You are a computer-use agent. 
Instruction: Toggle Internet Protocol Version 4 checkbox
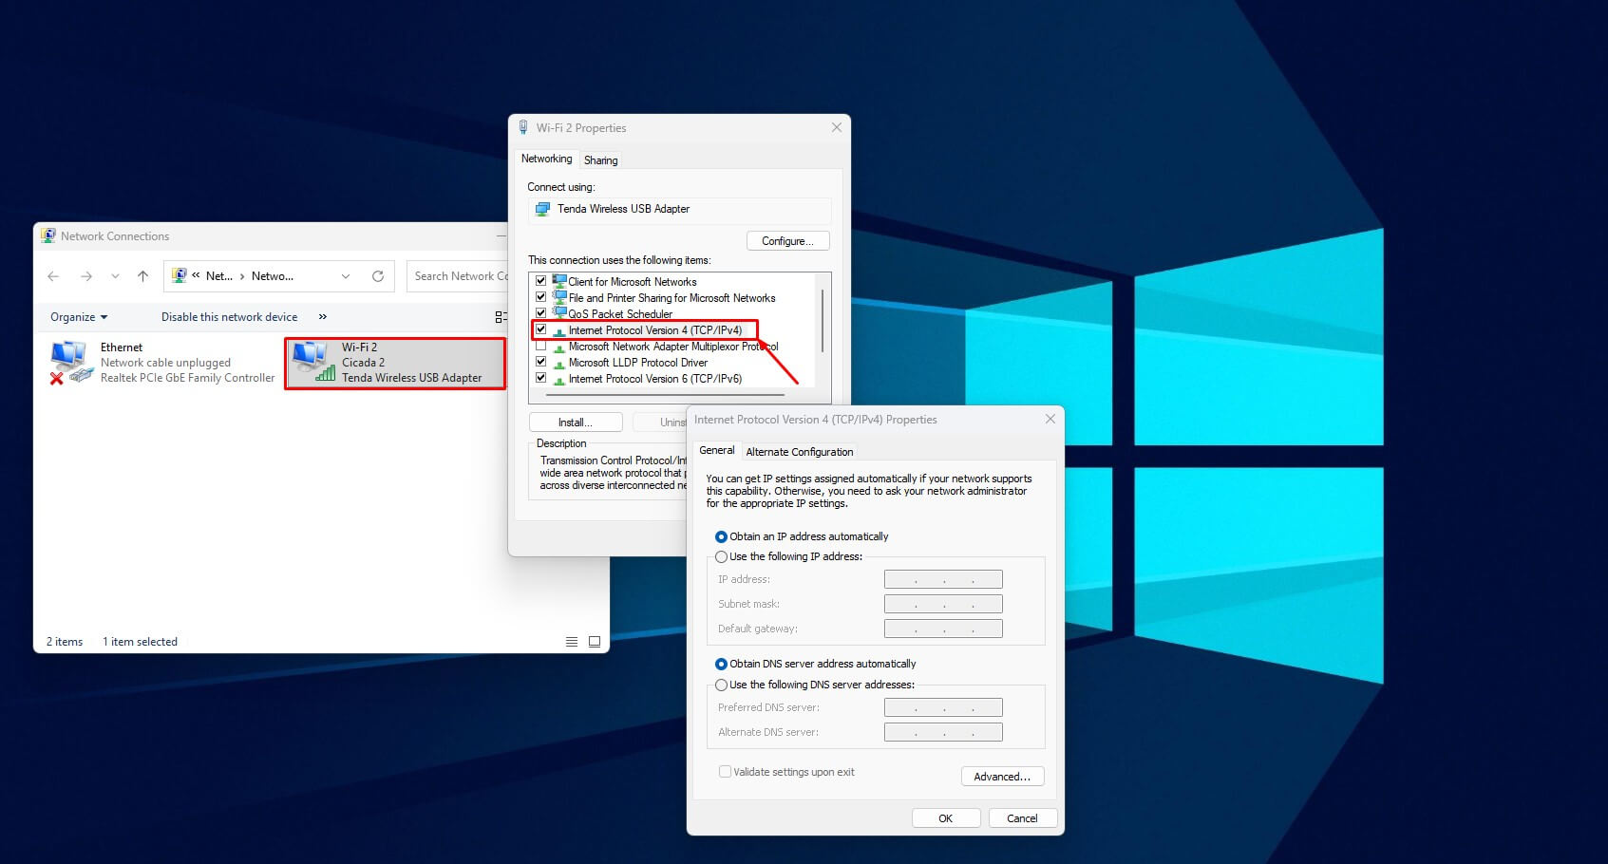pos(541,329)
